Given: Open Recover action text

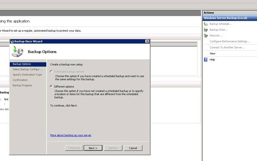Looking at the screenshot, I should [216, 36].
